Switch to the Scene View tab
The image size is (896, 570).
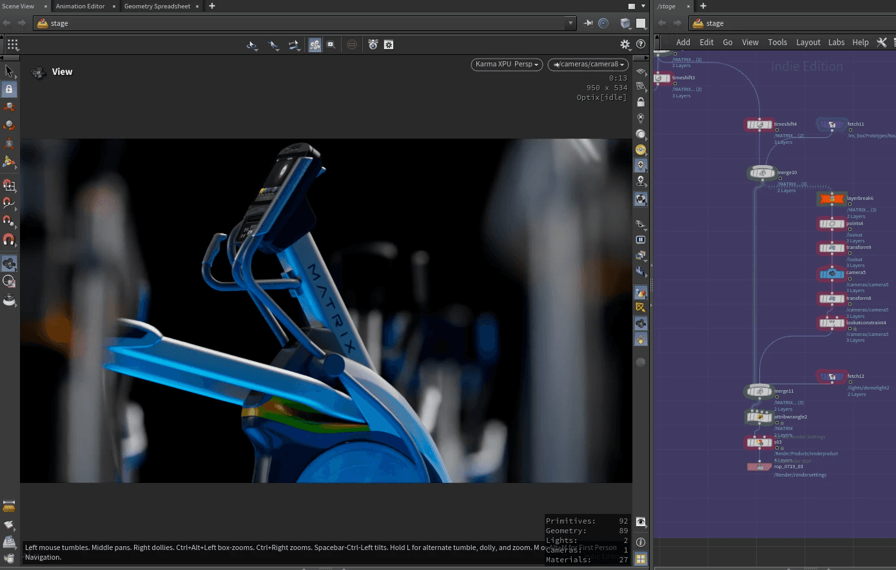coord(18,6)
